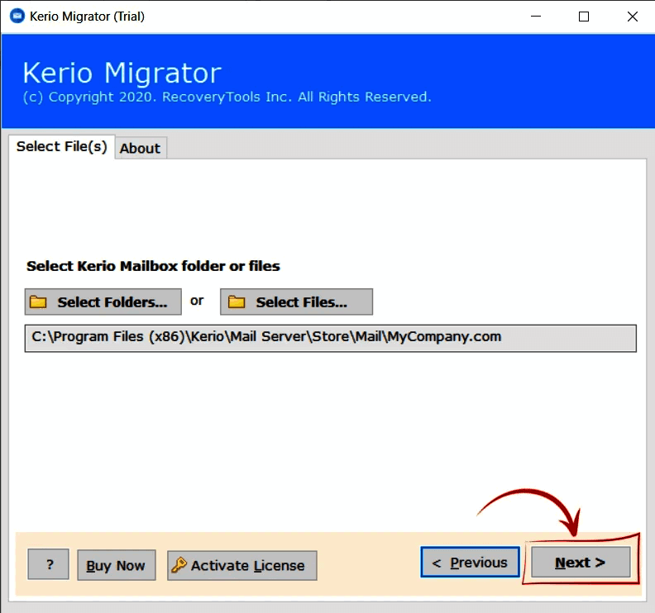655x613 pixels.
Task: Switch to the Select File(s) tab
Action: [x=61, y=147]
